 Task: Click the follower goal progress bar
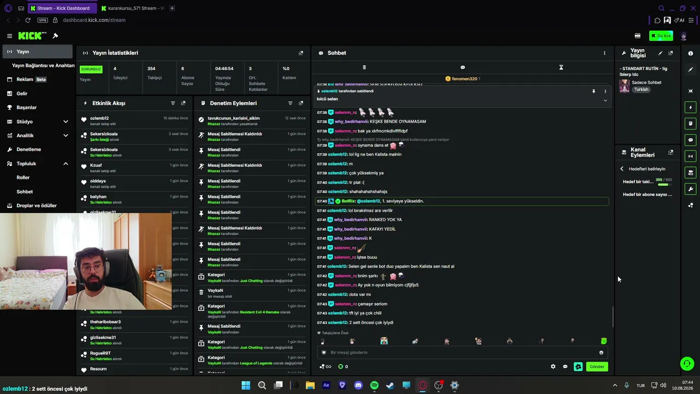tap(663, 184)
